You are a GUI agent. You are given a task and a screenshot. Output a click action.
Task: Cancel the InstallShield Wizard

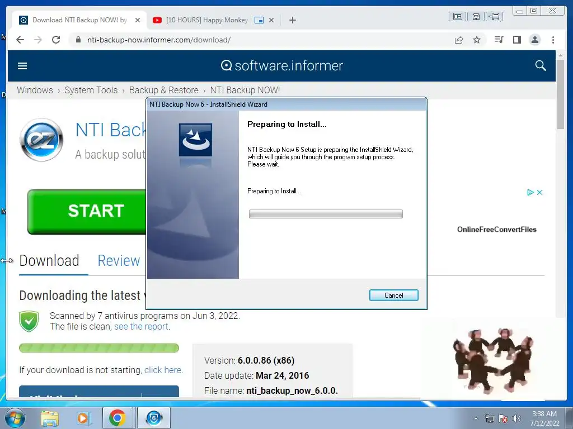coord(393,295)
